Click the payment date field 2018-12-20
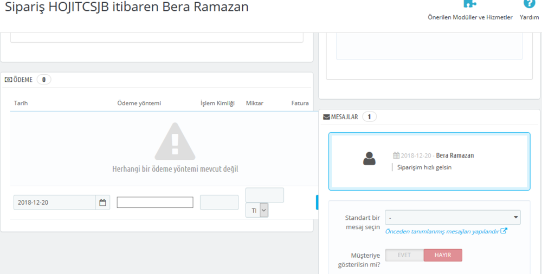 (x=55, y=203)
